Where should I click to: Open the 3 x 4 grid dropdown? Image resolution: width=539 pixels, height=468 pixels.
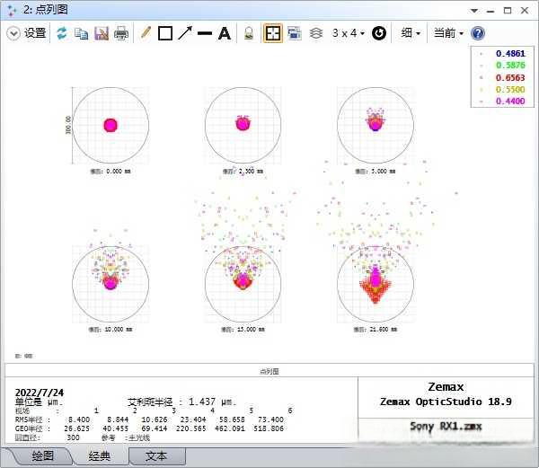click(348, 33)
